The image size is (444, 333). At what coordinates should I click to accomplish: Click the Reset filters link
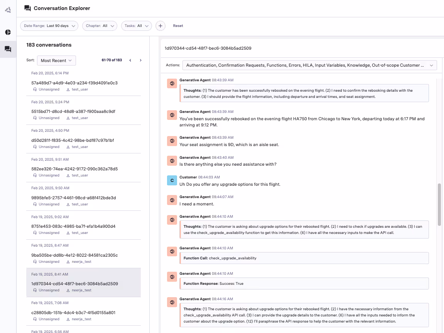[x=178, y=26]
